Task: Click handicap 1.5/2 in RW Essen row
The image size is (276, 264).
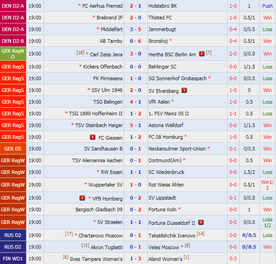Action: (x=249, y=172)
